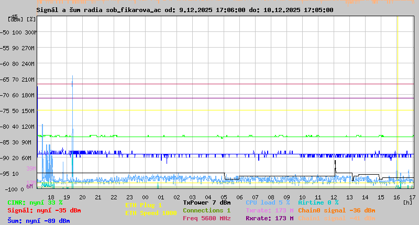Click hour label '14' on time axis
The image size is (419, 225).
pyautogui.click(x=365, y=197)
